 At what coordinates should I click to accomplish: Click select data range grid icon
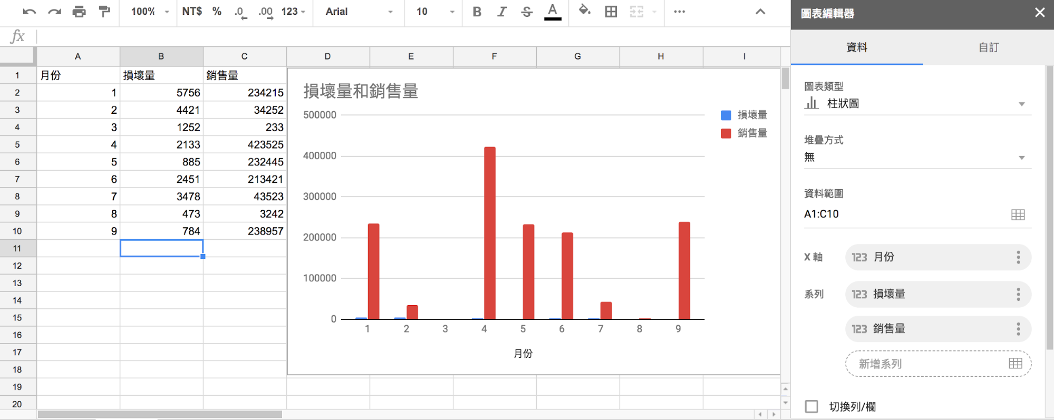click(x=1018, y=214)
